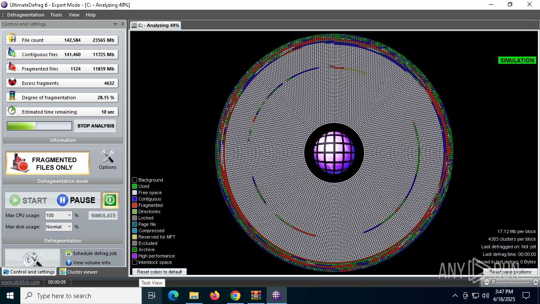Click the volume speaker tray icon
This screenshot has width=540, height=304.
486,296
